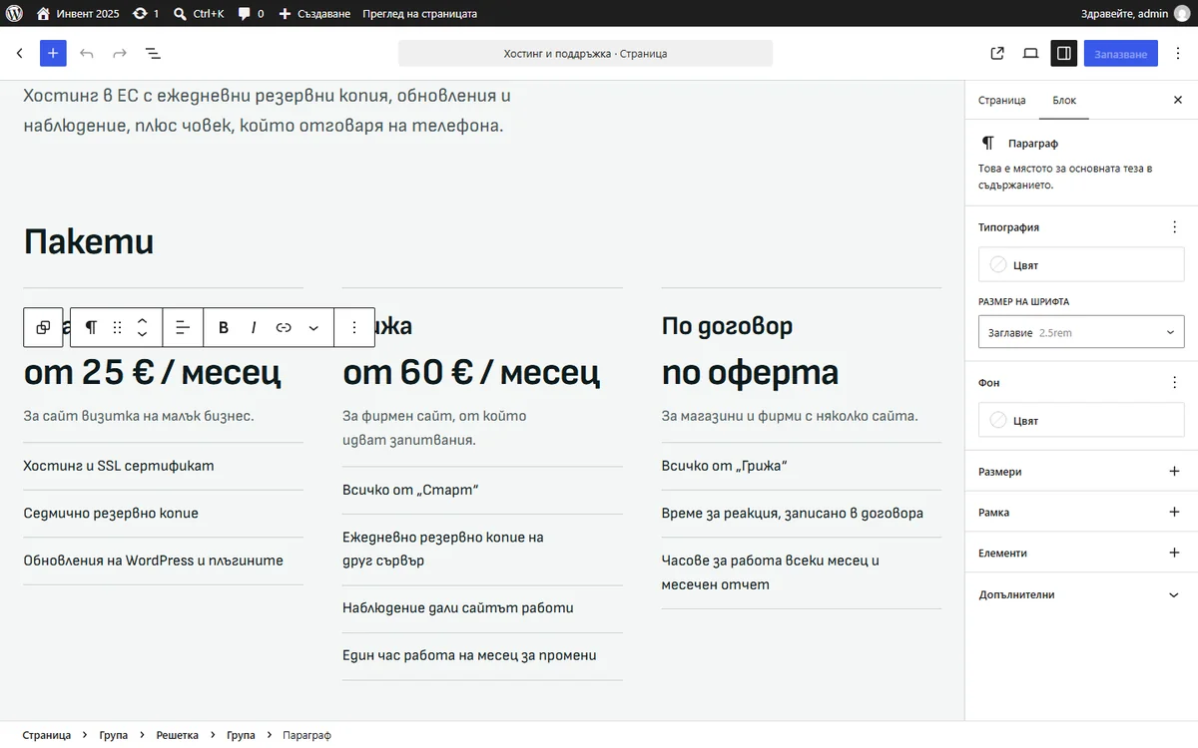Insert a link in the paragraph
This screenshot has width=1198, height=748.
tap(284, 327)
